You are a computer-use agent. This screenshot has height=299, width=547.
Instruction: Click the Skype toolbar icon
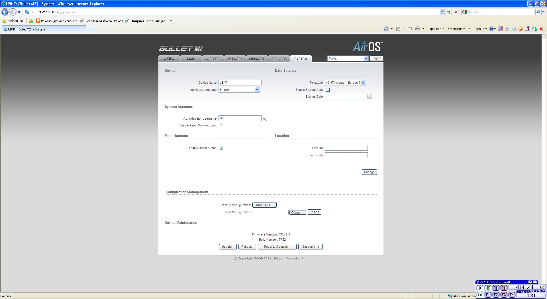pos(534,29)
